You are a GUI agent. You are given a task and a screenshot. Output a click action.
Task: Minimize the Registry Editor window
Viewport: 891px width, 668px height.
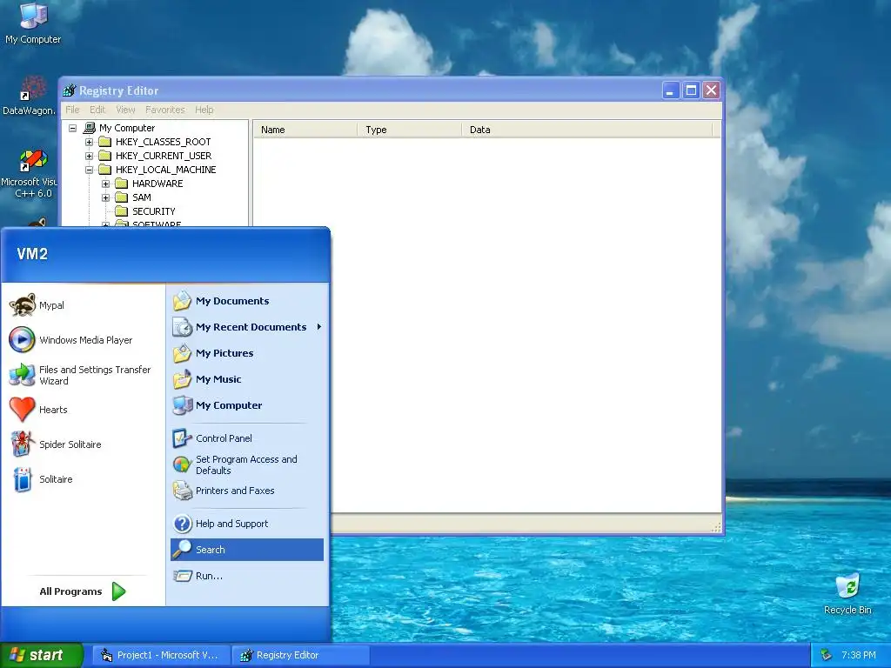[671, 90]
